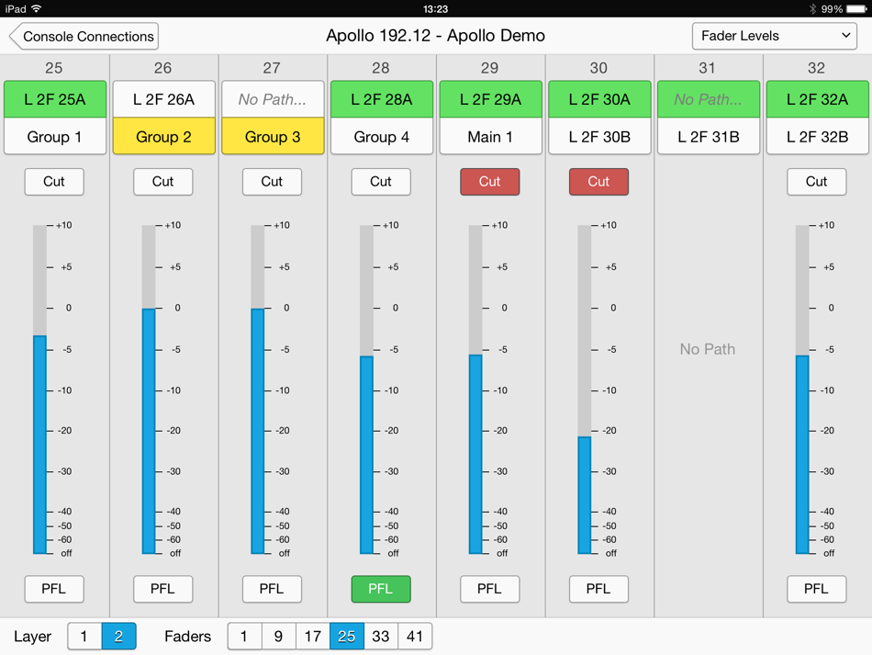Select Main 1 on fader 29
The width and height of the screenshot is (872, 655).
(x=490, y=136)
